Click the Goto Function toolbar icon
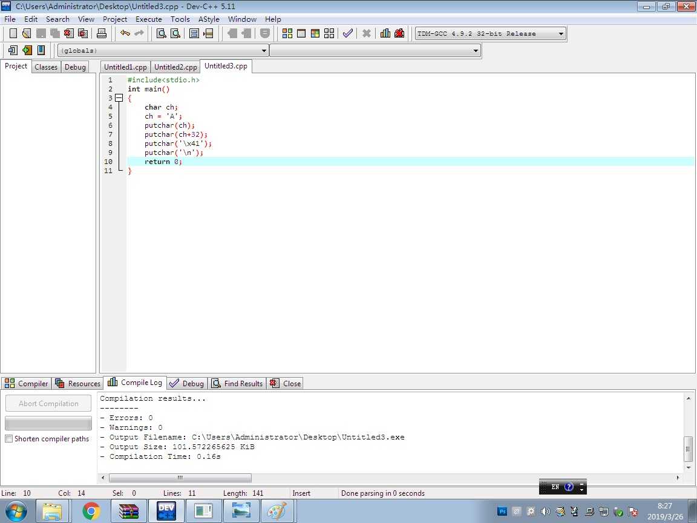The width and height of the screenshot is (697, 523). pyautogui.click(x=194, y=33)
